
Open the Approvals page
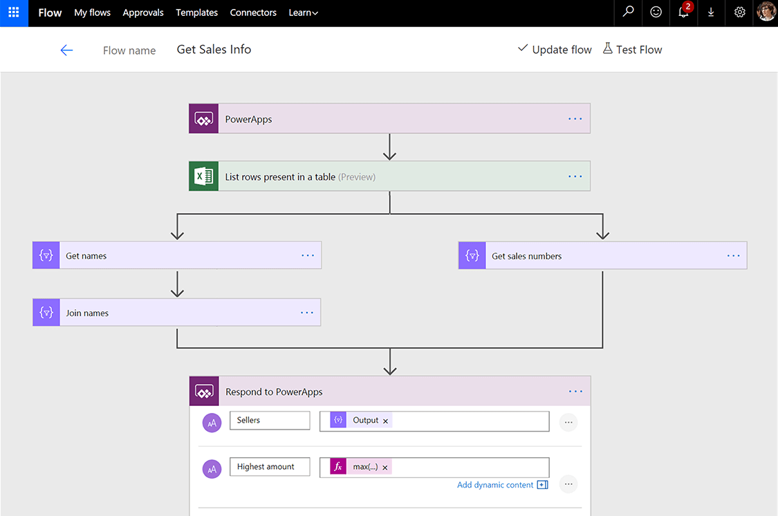pos(143,12)
